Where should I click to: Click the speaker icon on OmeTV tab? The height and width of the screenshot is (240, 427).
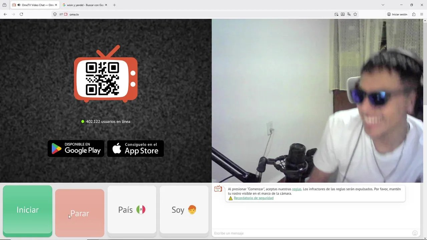coord(19,5)
